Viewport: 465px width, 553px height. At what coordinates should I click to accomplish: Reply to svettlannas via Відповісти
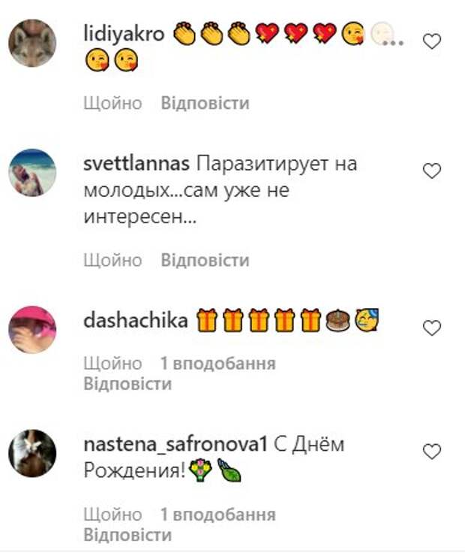[x=205, y=260]
